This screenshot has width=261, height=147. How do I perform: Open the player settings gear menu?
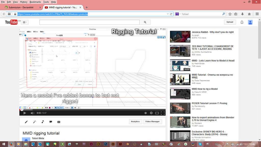coord(151,113)
